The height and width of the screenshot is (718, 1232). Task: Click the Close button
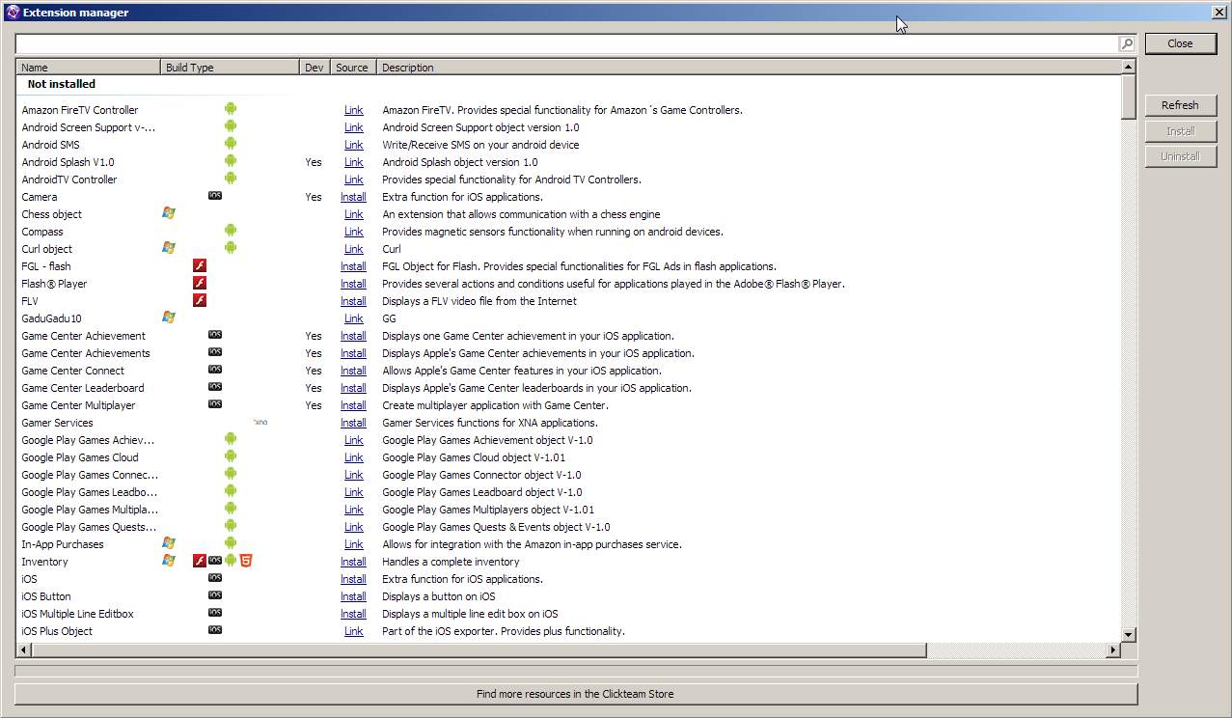click(x=1180, y=43)
